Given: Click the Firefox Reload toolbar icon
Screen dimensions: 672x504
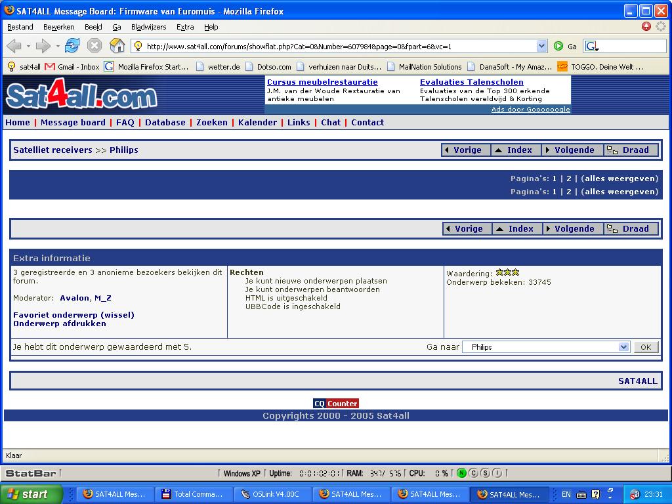Looking at the screenshot, I should tap(72, 46).
